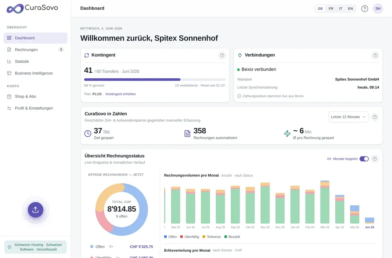
Task: Open help for the Verbindungen card
Action: click(x=375, y=55)
